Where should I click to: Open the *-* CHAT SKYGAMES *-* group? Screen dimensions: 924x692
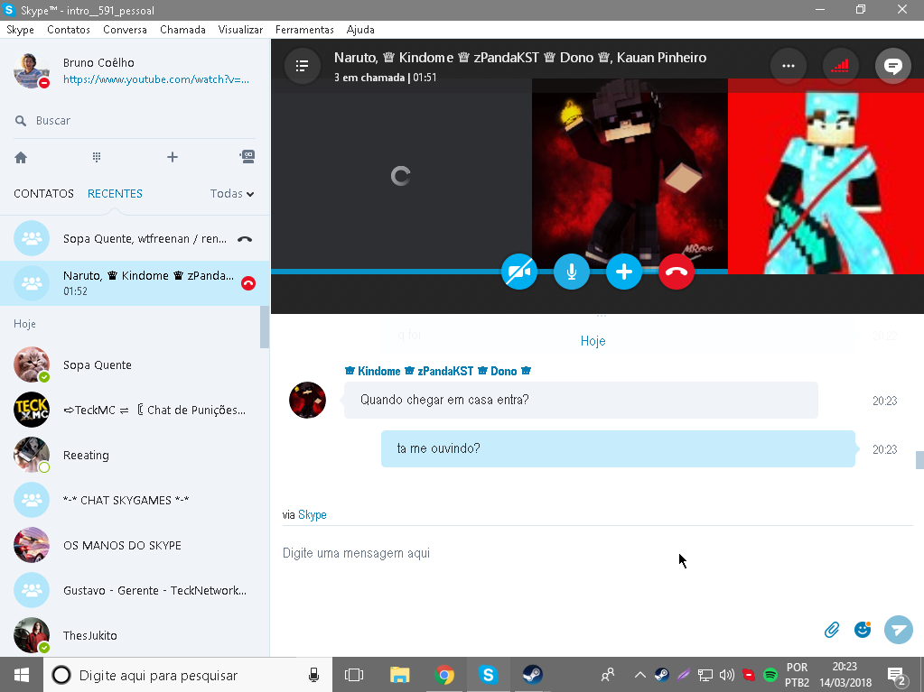pos(135,500)
